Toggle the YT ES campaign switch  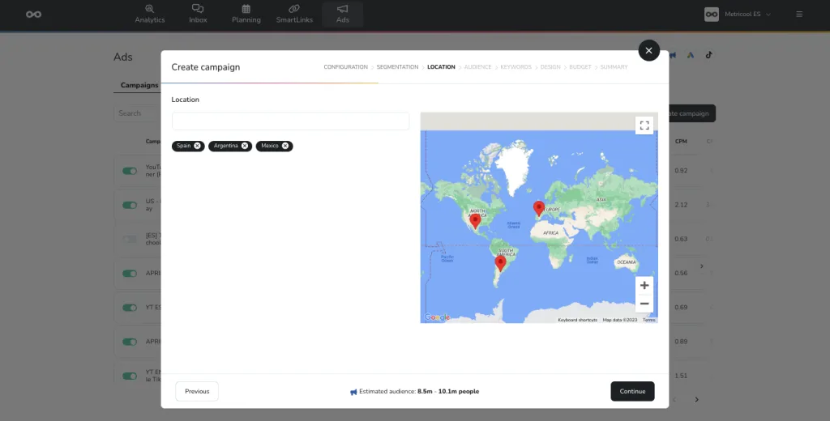(x=130, y=308)
